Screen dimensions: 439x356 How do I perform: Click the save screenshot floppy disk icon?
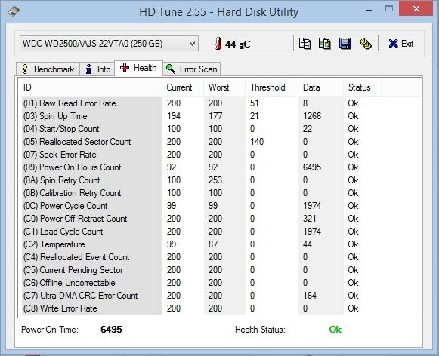[x=345, y=44]
